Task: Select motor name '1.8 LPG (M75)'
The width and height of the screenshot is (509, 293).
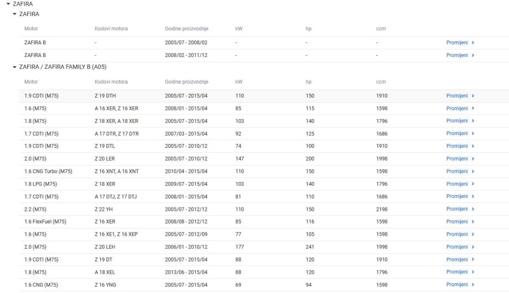Action: 40,184
